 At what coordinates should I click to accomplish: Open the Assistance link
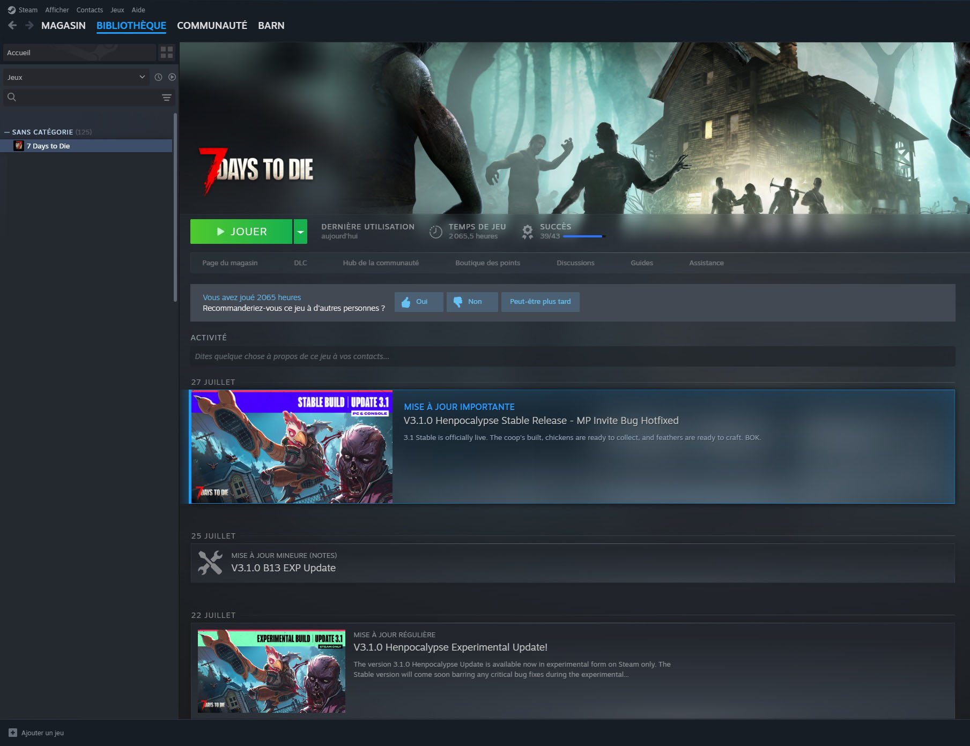(706, 263)
